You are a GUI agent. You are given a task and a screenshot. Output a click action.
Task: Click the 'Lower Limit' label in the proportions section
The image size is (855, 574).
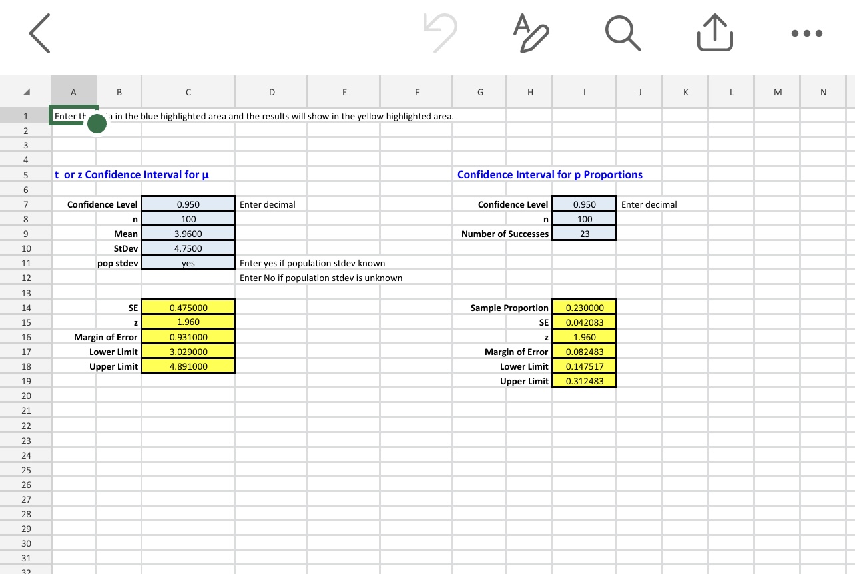525,366
